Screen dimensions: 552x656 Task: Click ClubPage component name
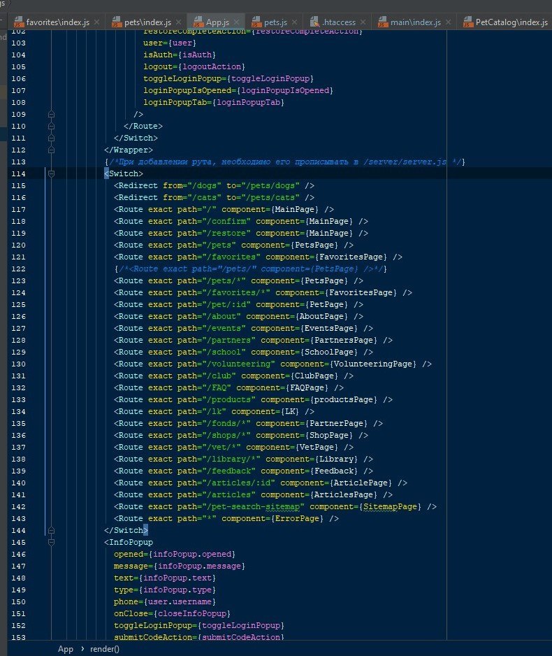coord(314,376)
